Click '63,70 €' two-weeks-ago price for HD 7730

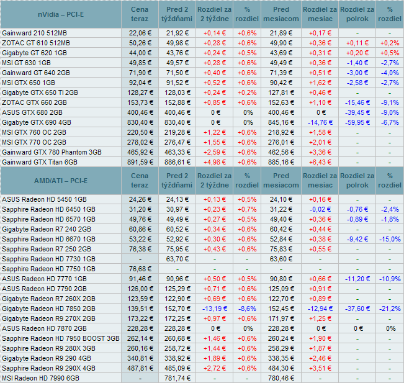click(177, 259)
